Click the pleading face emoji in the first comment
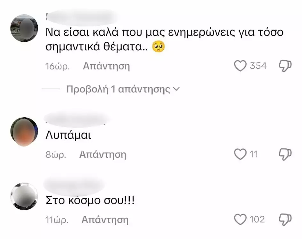Screen dimensions: 302x239 [158, 47]
